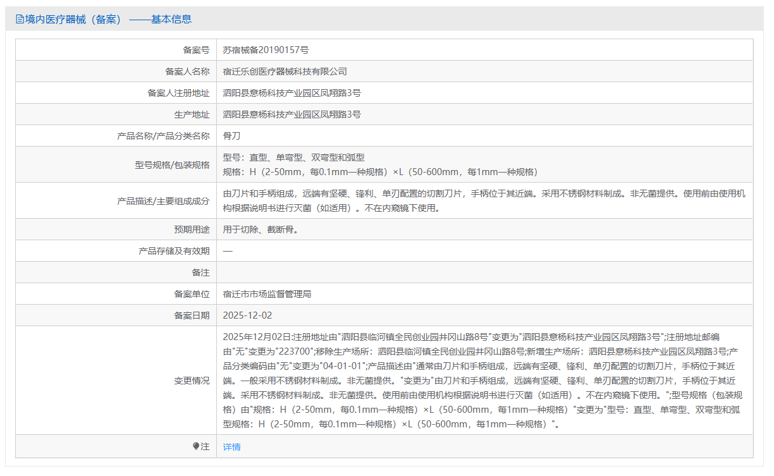This screenshot has width=774, height=476.
Task: Click the dash value in 产品存储及有效期 row
Action: pos(228,251)
